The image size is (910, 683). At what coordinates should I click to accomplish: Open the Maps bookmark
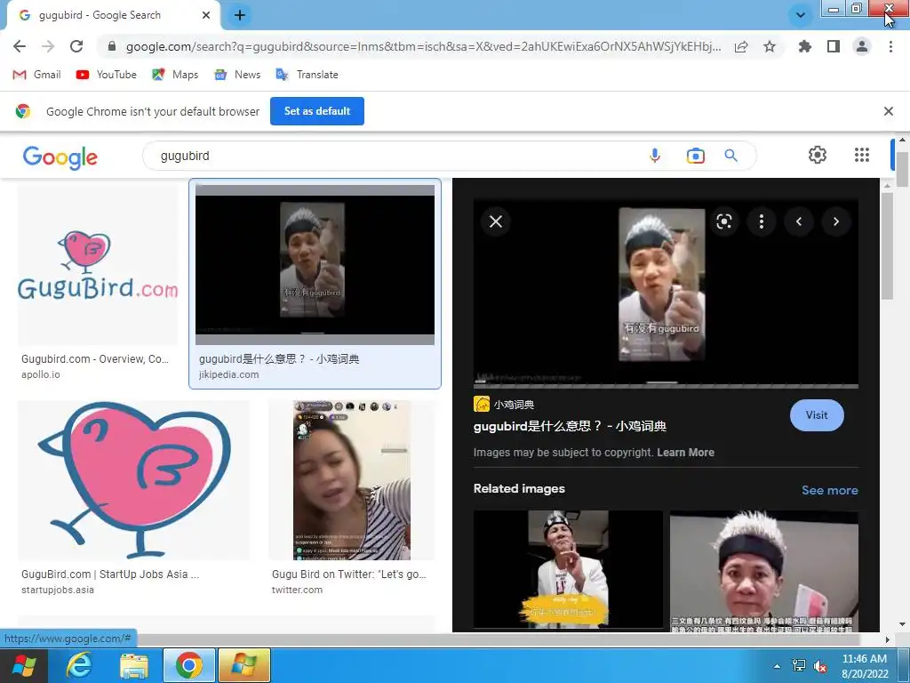(175, 75)
